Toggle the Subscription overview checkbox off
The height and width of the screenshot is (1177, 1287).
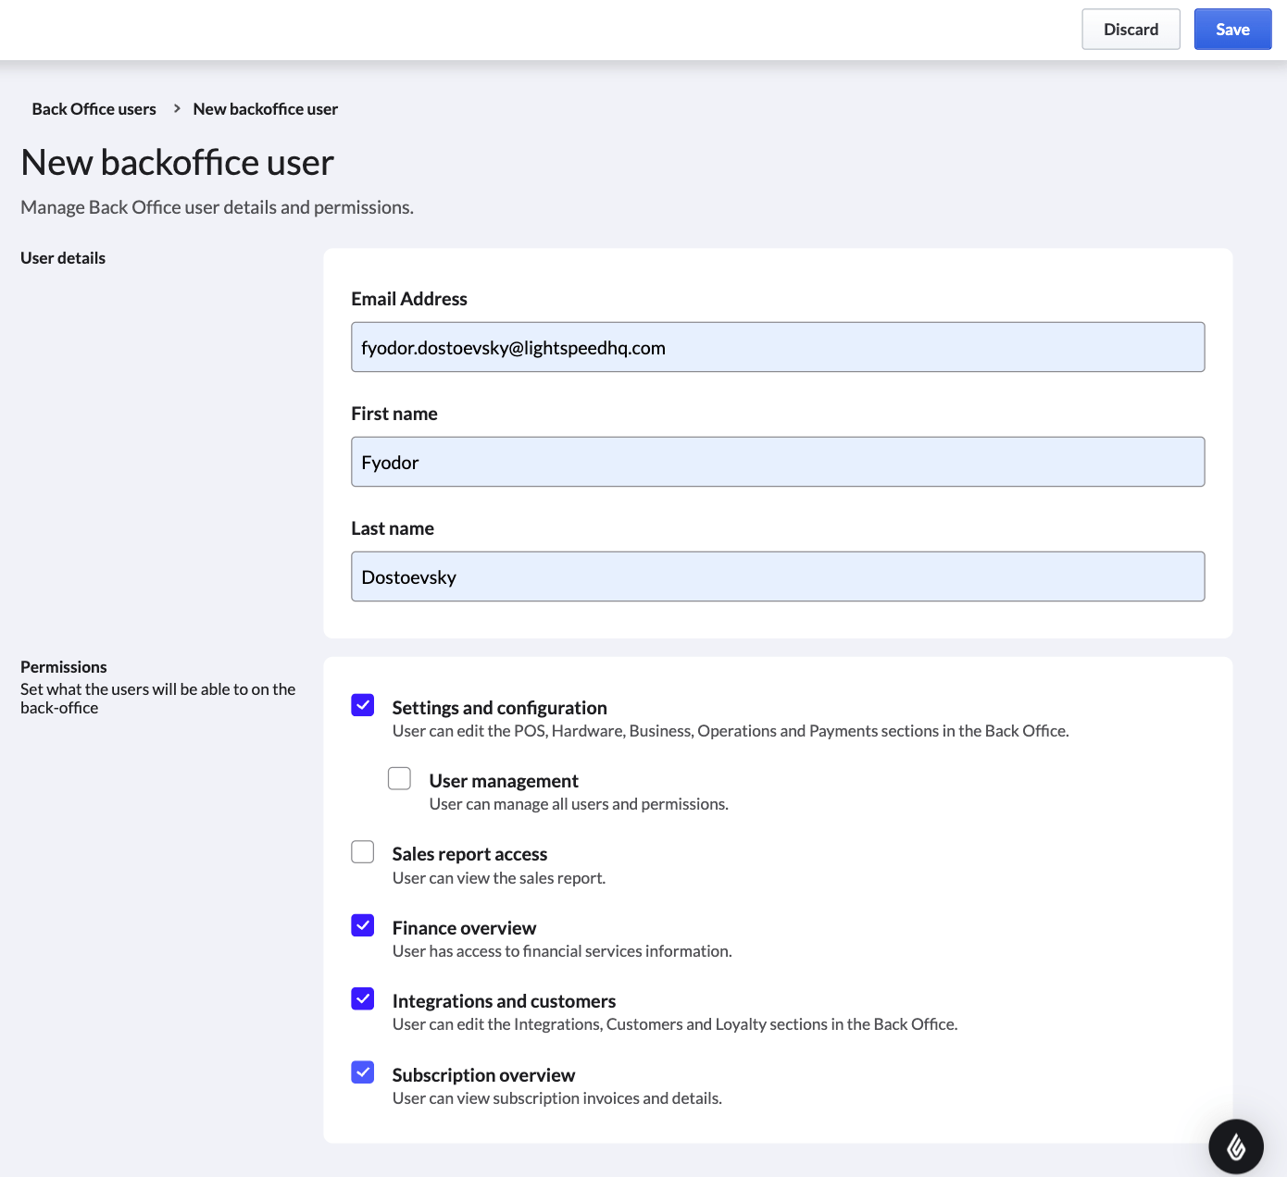coord(363,1072)
